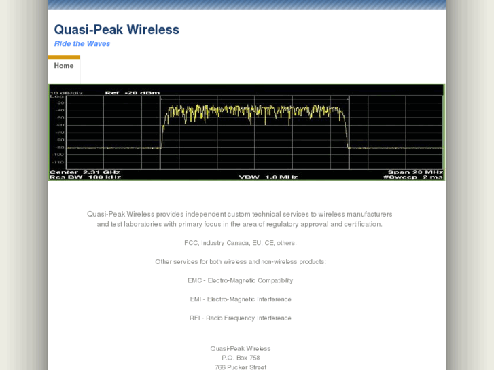Click the 'Quasi-Peak Wireless provides independent custom' line
Image resolution: width=494 pixels, height=370 pixels.
coord(240,214)
